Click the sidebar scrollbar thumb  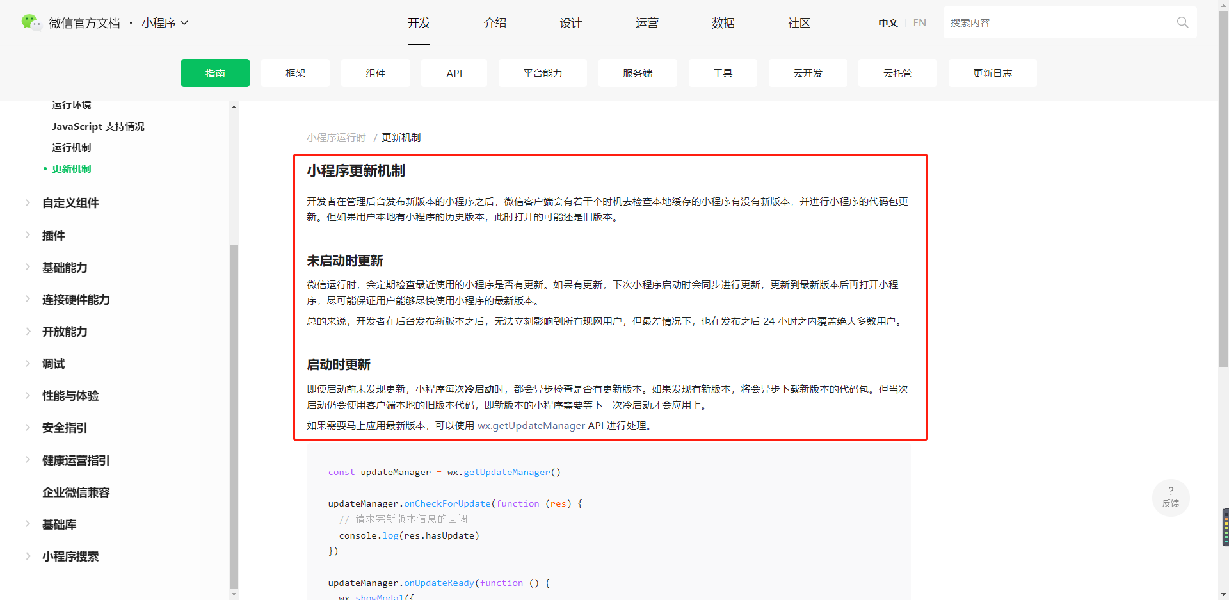tap(234, 416)
